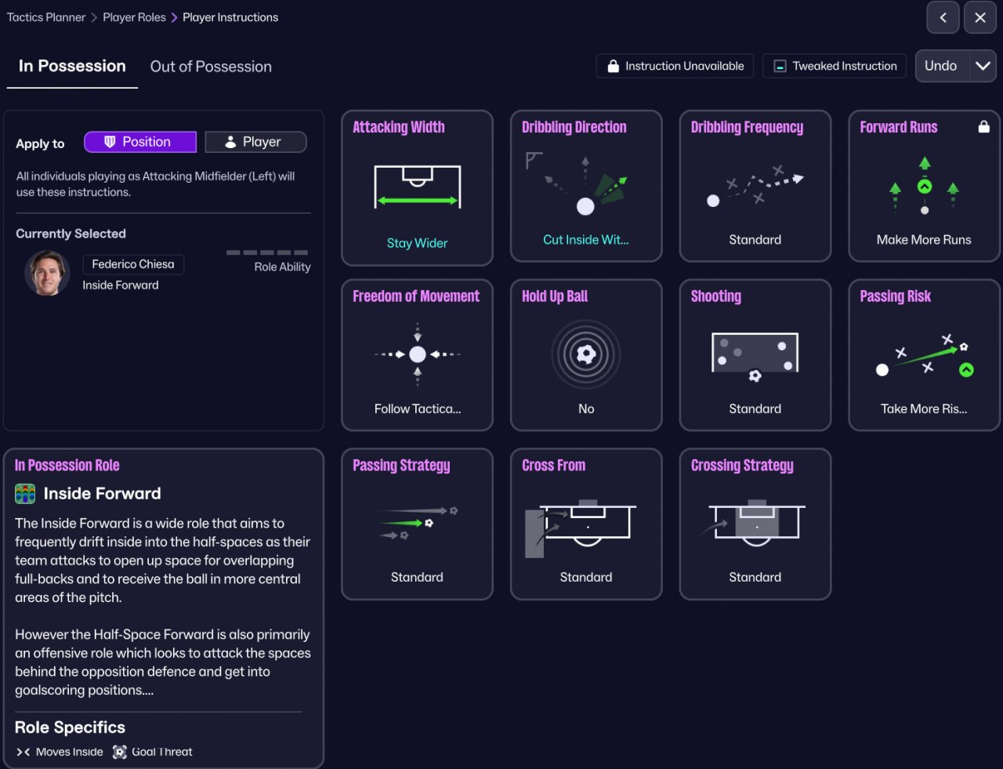Open Cross From card showing Standard
The image size is (1003, 769).
586,524
